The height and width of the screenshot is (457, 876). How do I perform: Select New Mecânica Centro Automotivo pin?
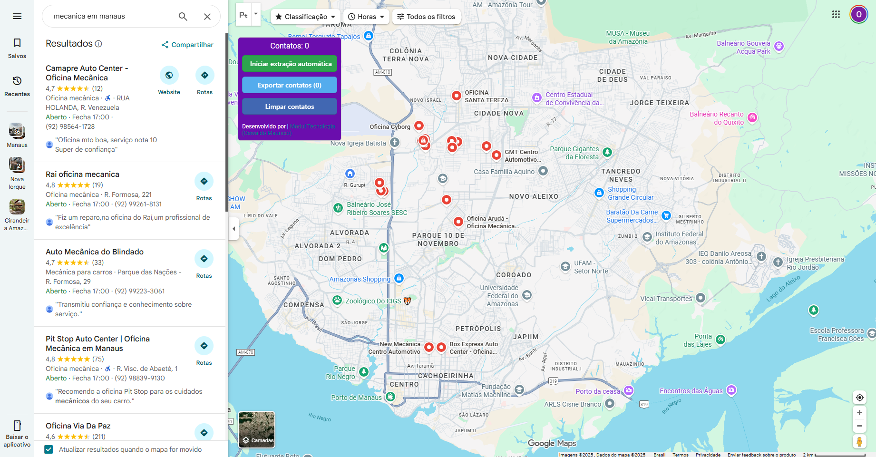coord(429,347)
